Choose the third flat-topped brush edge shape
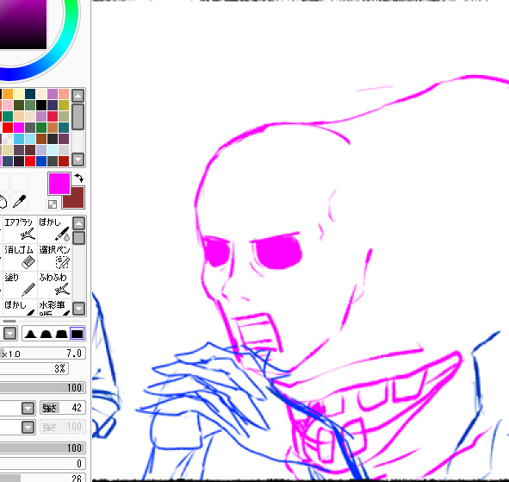 (61, 334)
